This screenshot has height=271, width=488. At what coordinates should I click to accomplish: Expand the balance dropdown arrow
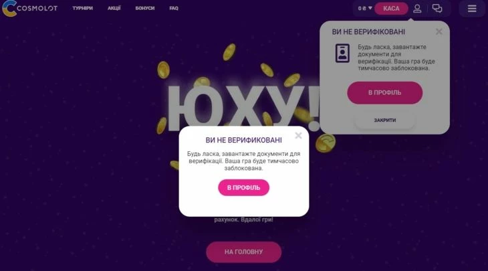click(370, 8)
